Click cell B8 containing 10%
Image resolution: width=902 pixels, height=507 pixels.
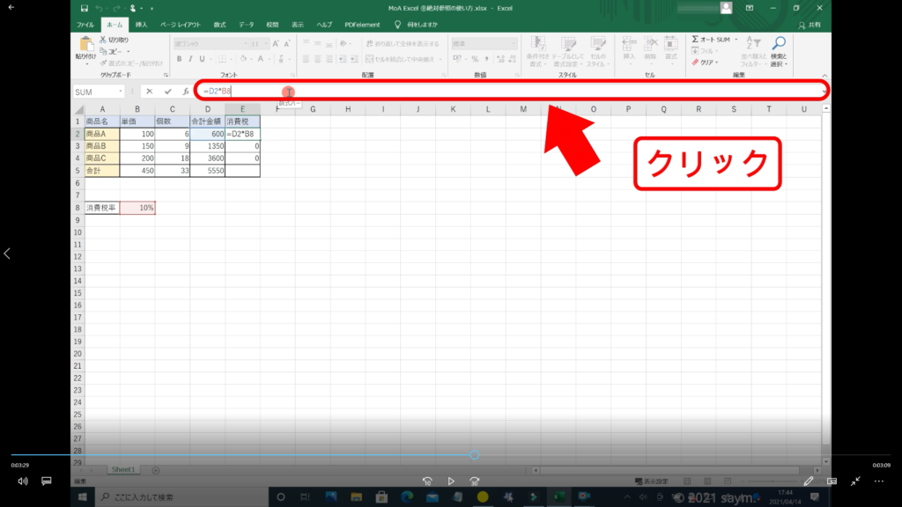click(137, 208)
